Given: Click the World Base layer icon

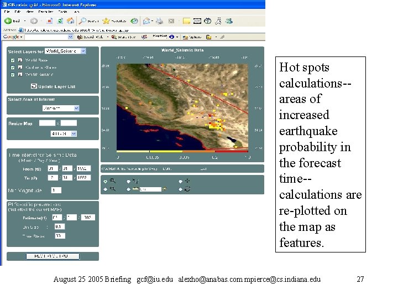Looking at the screenshot, I should pyautogui.click(x=20, y=60).
